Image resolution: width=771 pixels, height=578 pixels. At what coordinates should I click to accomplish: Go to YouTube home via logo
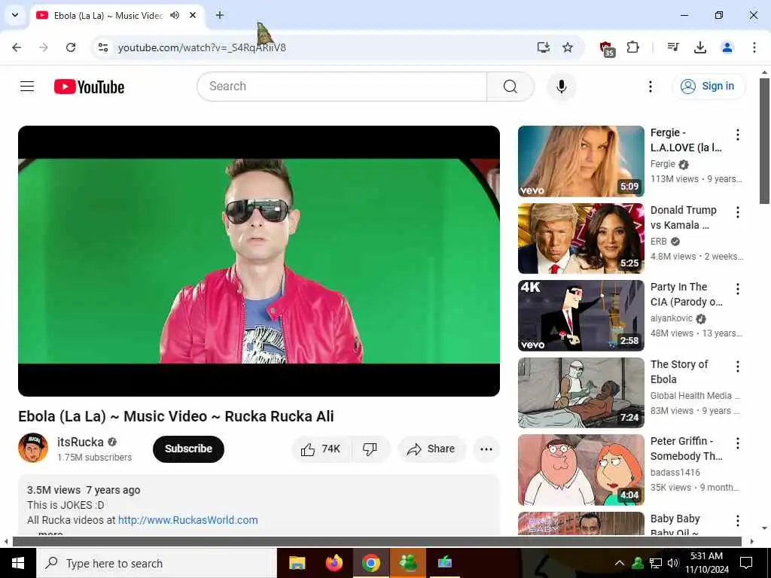click(89, 87)
